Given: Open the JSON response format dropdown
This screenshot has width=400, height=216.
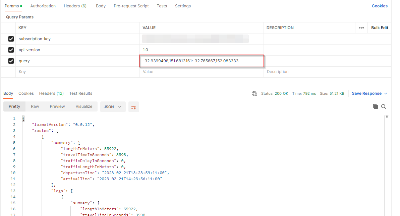Looking at the screenshot, I should (113, 106).
